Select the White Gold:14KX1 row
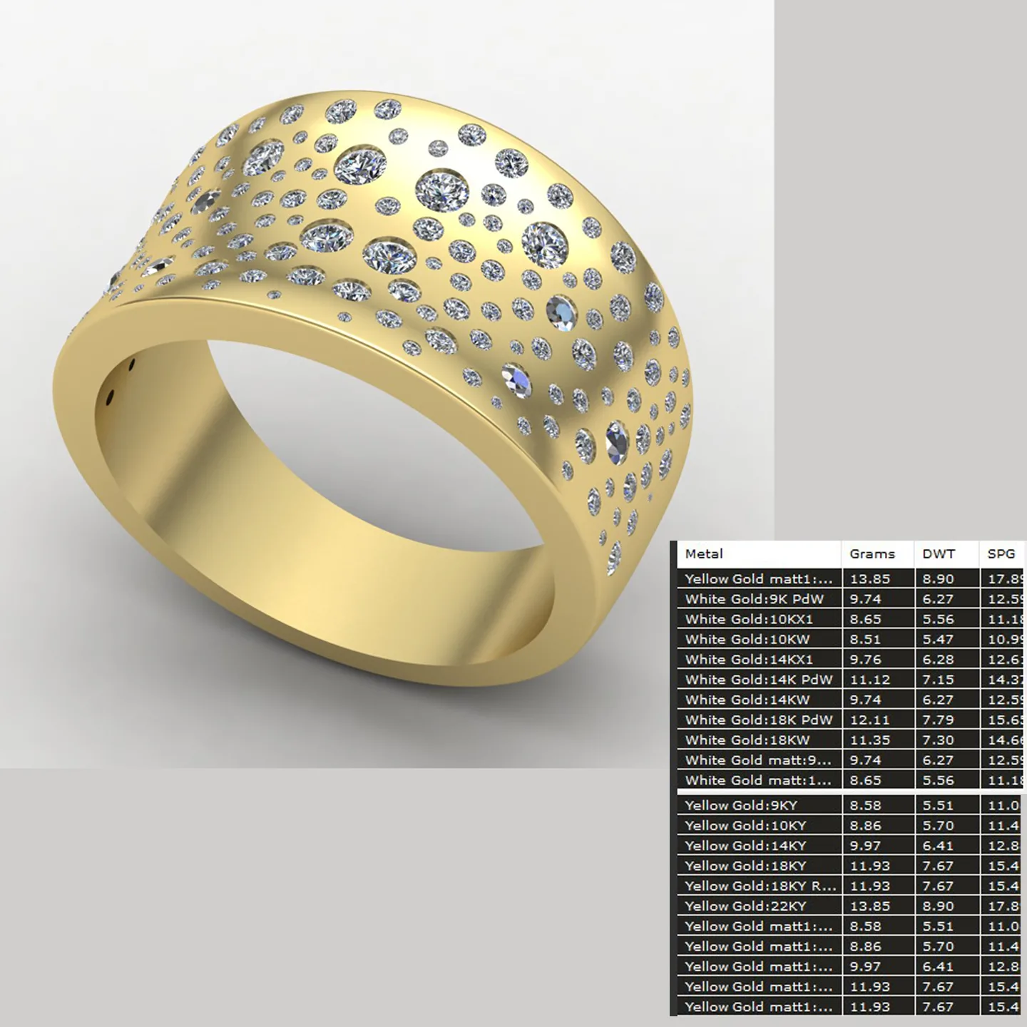 coord(852,660)
